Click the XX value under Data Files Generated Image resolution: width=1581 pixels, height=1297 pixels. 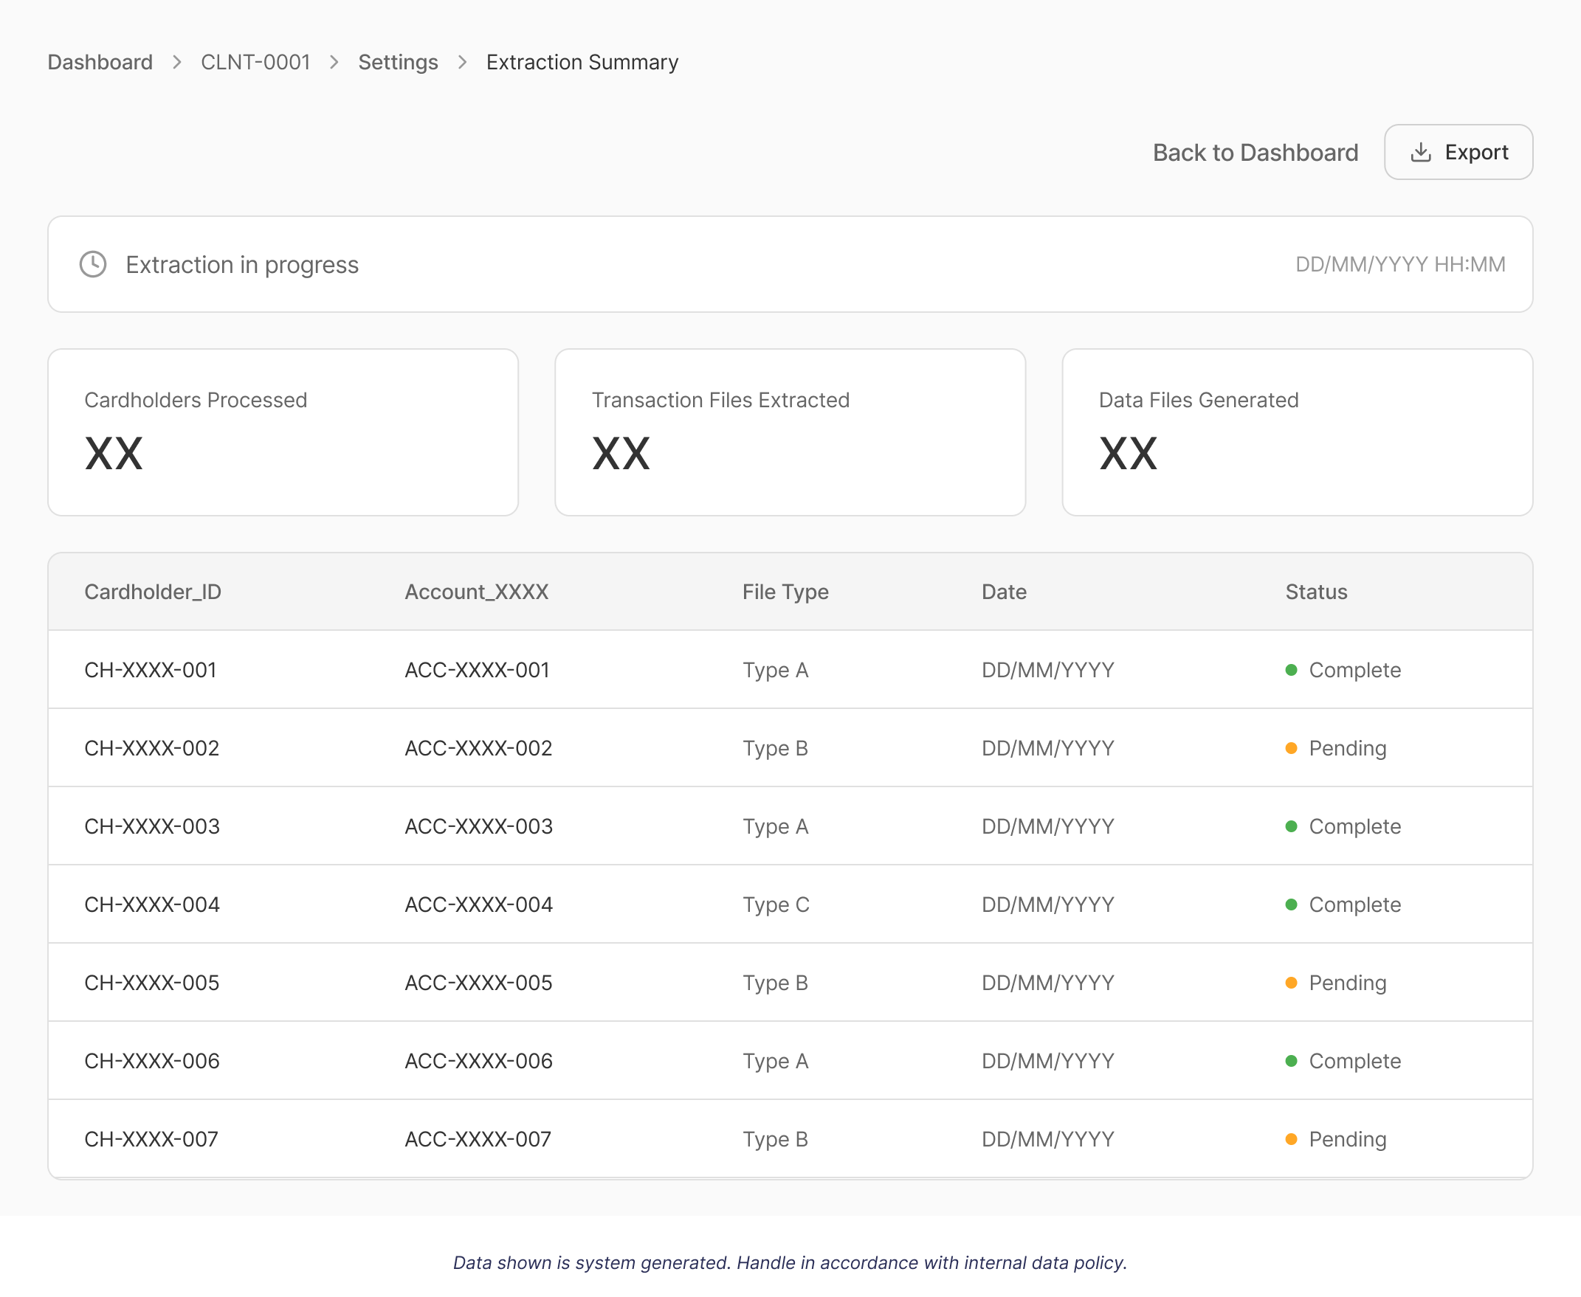click(x=1128, y=454)
